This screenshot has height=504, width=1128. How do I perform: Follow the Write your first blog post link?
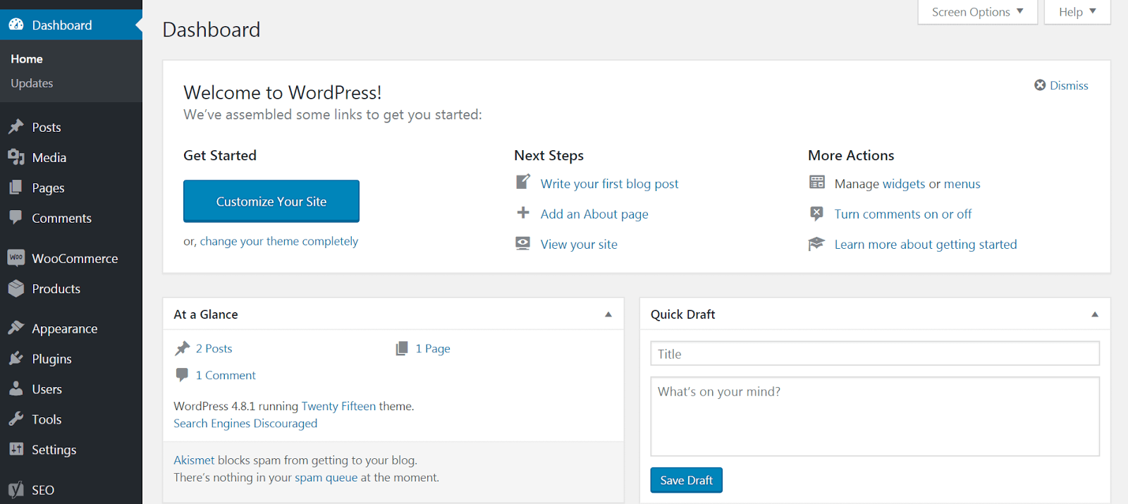pyautogui.click(x=609, y=184)
